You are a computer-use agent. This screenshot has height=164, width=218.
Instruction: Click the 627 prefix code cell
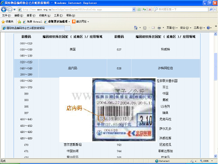[119, 49]
